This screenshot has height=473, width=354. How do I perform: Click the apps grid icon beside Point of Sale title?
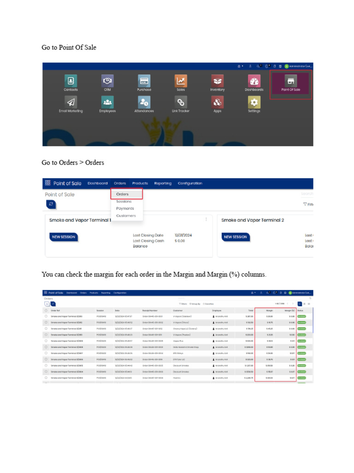pyautogui.click(x=47, y=183)
